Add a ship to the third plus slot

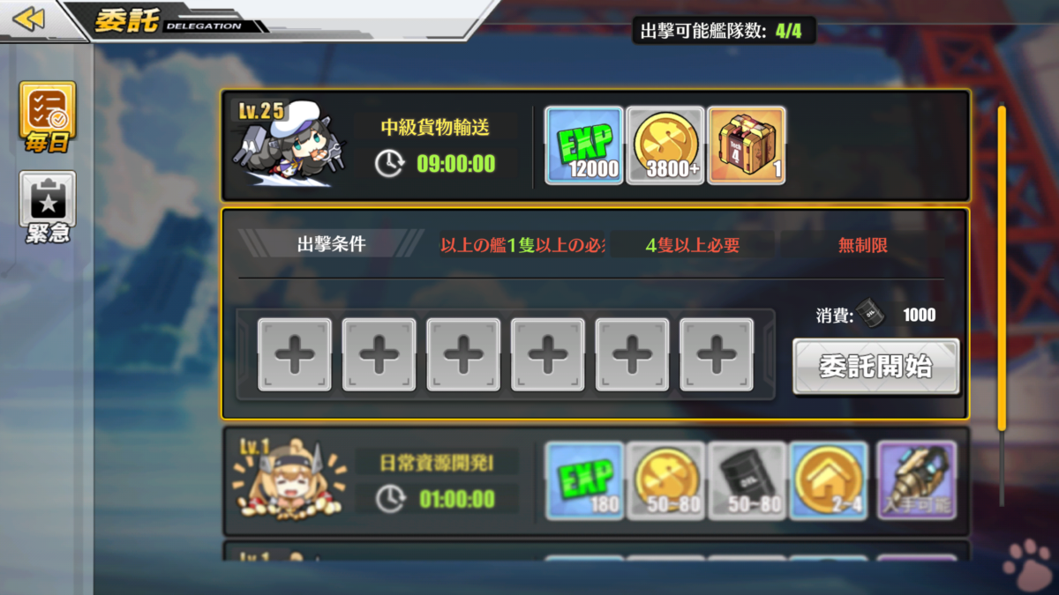click(463, 354)
